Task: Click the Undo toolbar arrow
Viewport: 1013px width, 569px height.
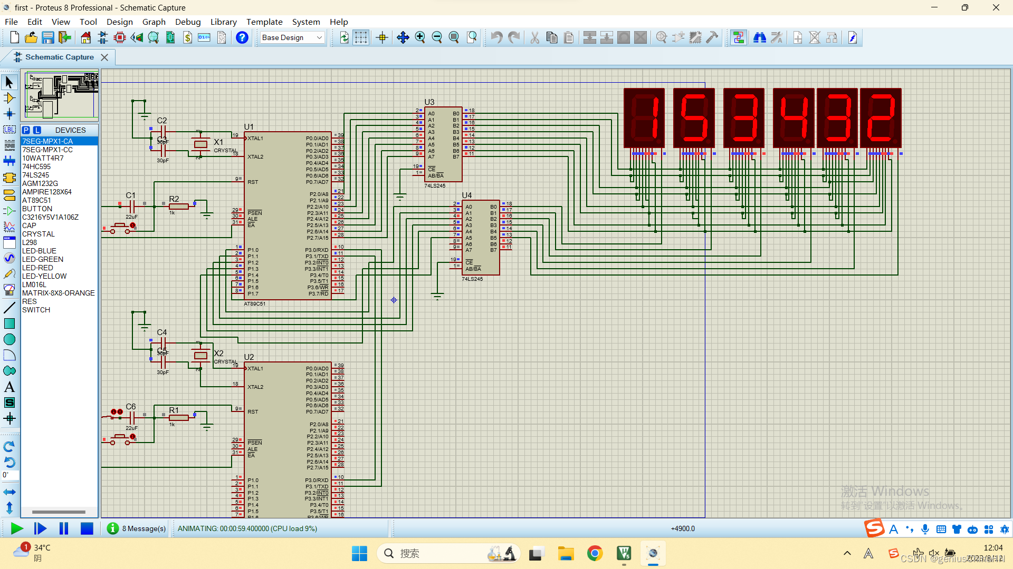Action: (496, 37)
